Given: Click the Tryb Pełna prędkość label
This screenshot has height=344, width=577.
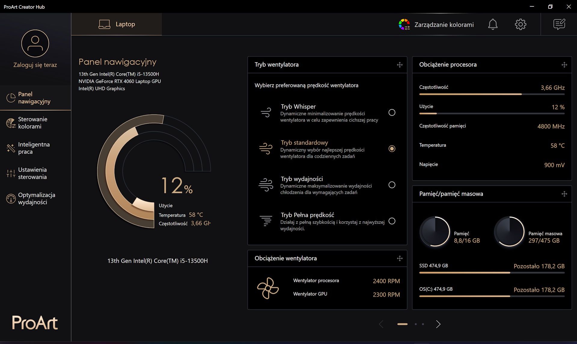Looking at the screenshot, I should pyautogui.click(x=307, y=215).
